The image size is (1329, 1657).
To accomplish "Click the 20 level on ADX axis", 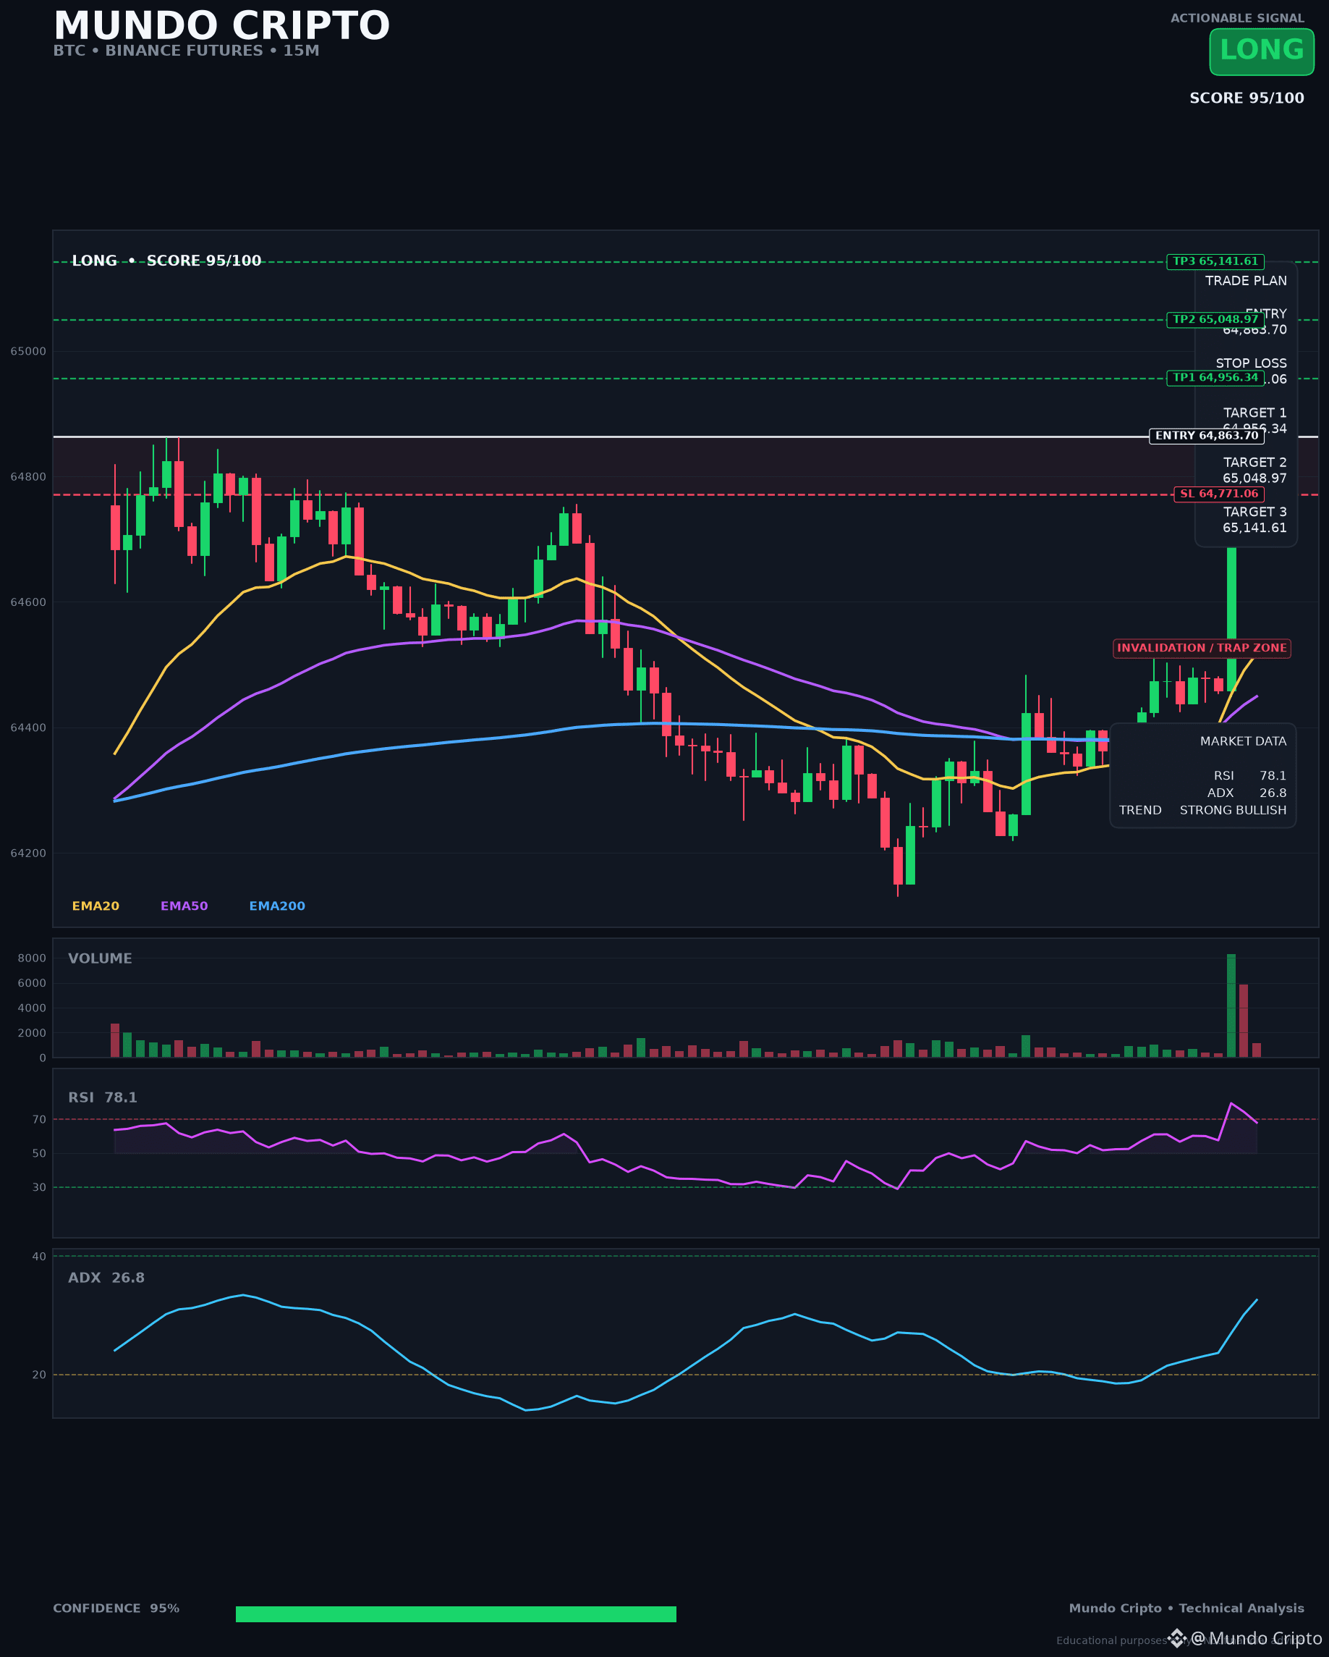I will point(39,1374).
